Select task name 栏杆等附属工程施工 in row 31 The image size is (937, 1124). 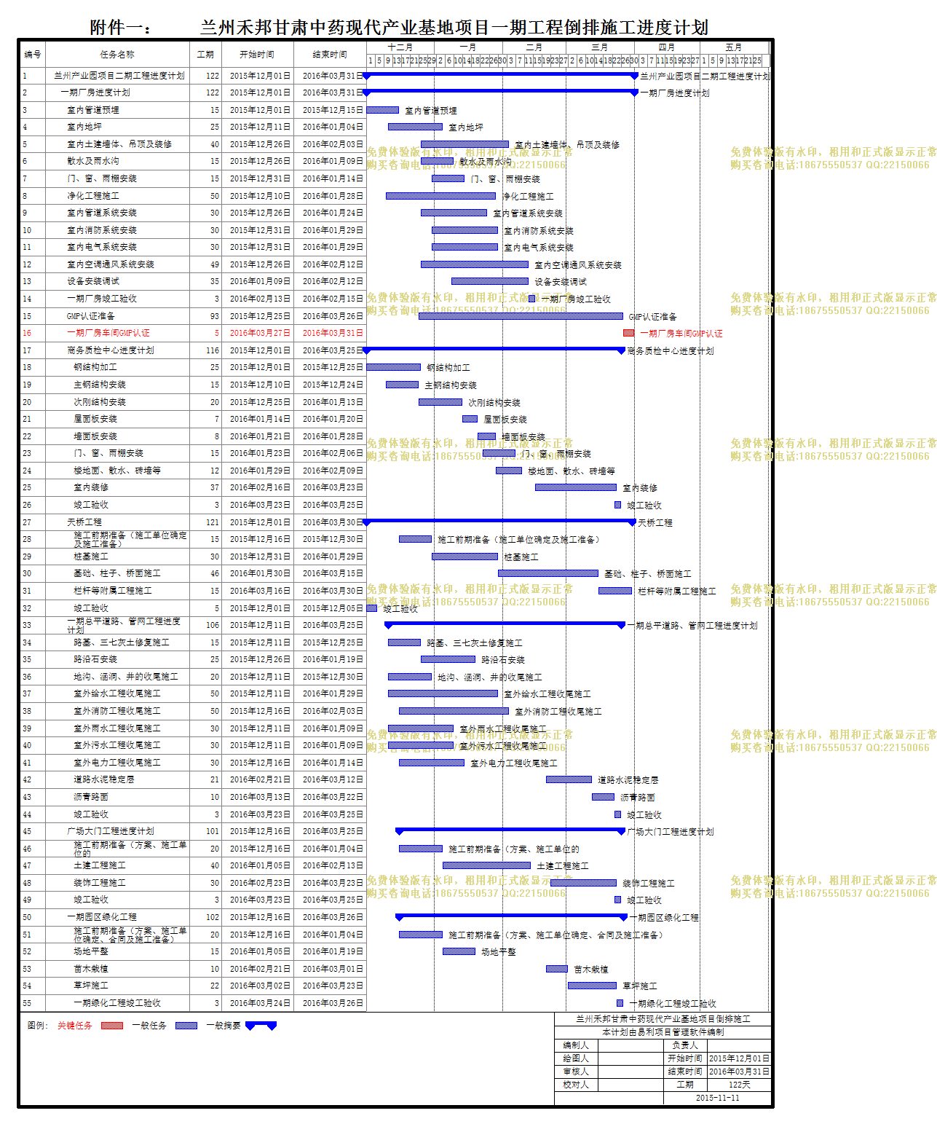pos(113,591)
